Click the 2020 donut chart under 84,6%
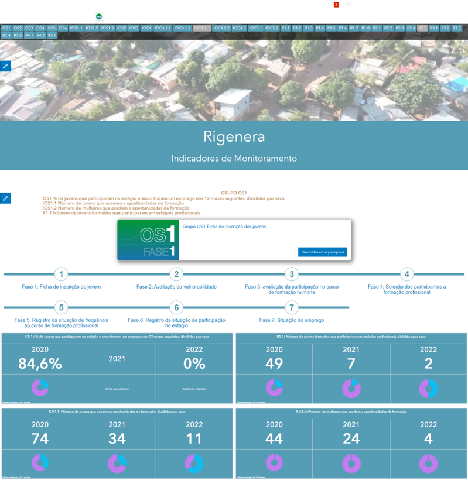The width and height of the screenshot is (468, 480). point(40,388)
